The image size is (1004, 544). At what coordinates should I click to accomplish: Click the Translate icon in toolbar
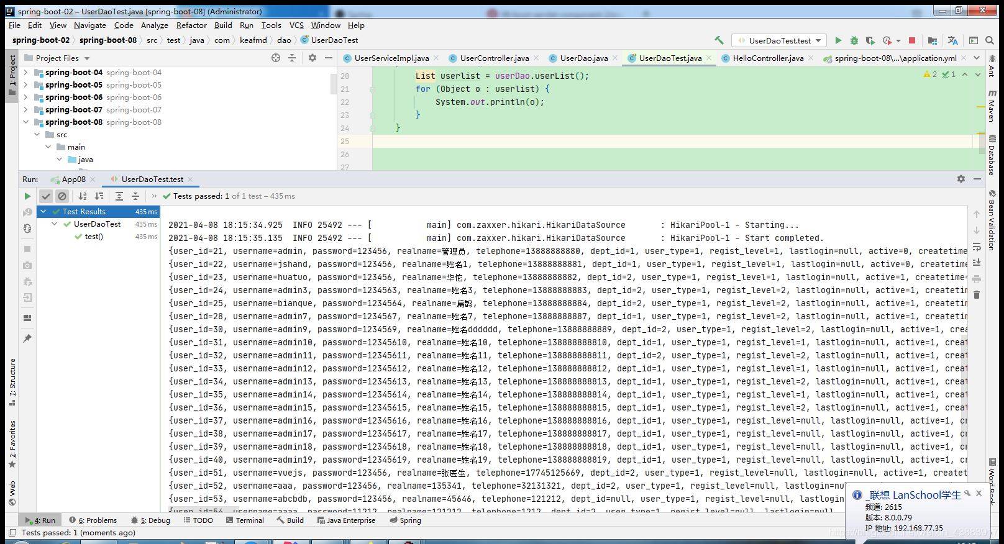coord(953,40)
